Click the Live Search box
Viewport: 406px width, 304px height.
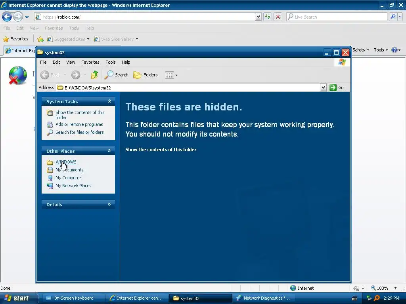(x=337, y=17)
